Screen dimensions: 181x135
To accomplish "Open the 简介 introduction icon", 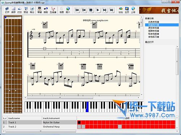I will point(68,10).
